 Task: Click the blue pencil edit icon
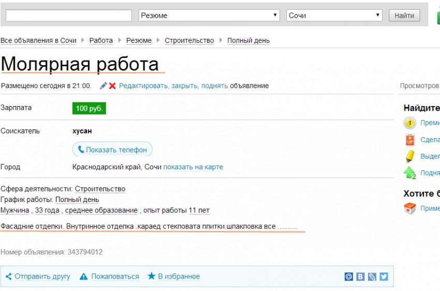point(104,86)
